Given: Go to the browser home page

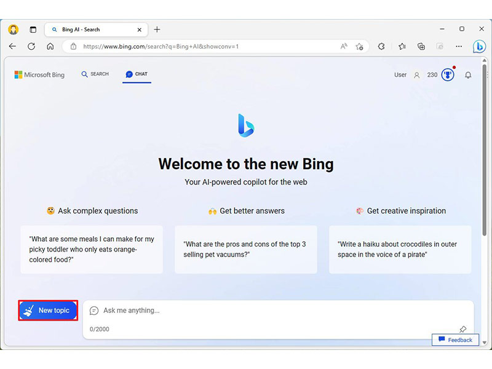Looking at the screenshot, I should pos(50,47).
